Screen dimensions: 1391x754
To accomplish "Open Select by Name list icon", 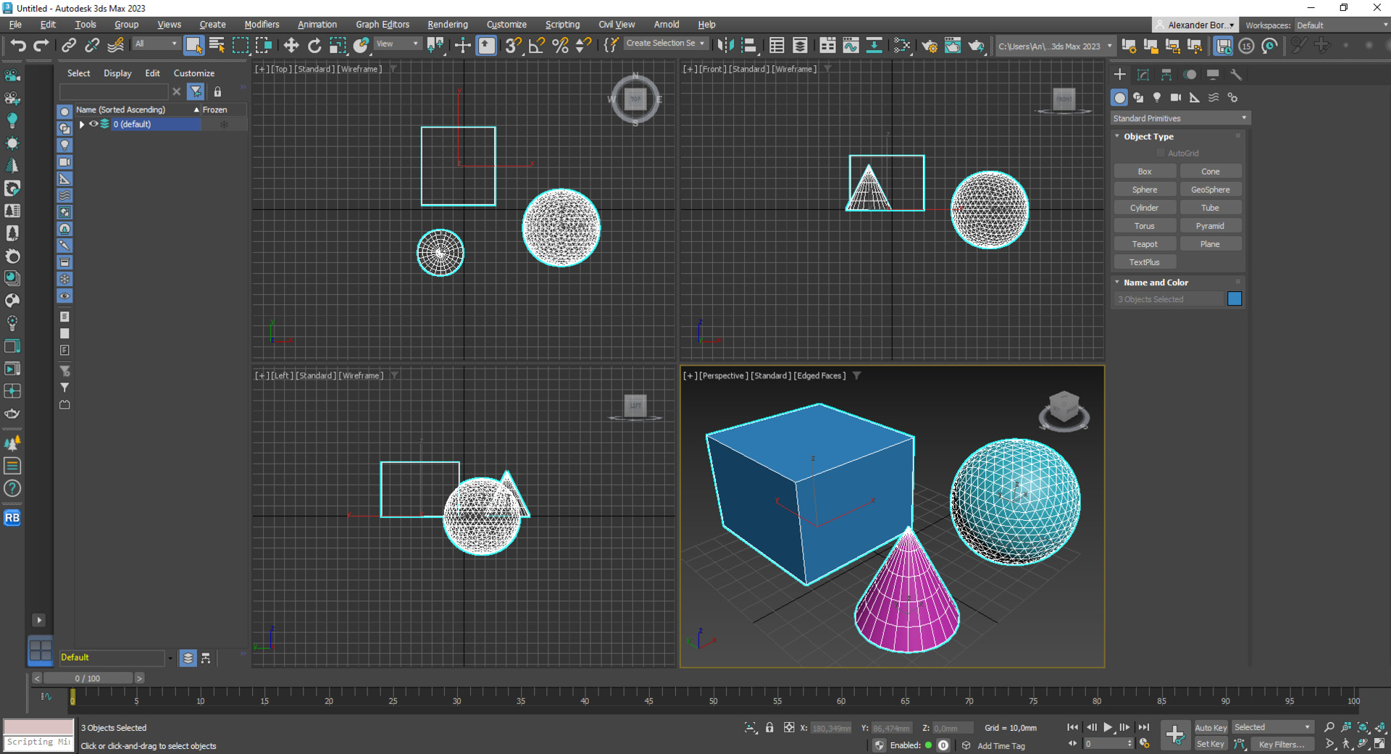I will (x=217, y=46).
